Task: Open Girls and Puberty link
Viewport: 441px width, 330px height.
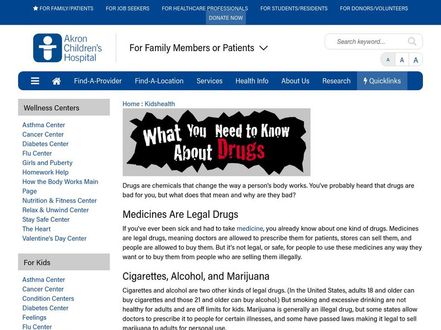Action: coord(47,163)
